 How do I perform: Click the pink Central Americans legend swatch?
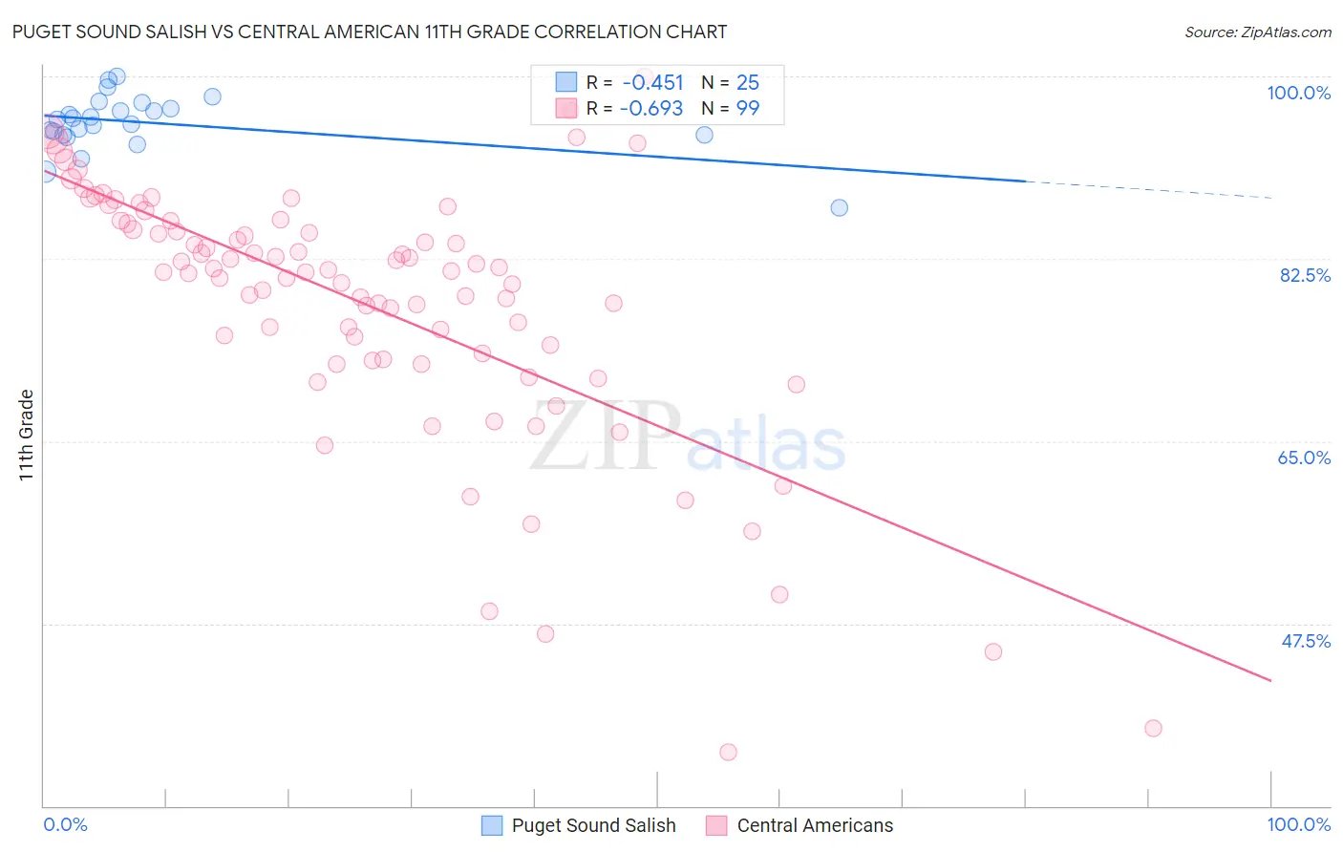tap(716, 825)
